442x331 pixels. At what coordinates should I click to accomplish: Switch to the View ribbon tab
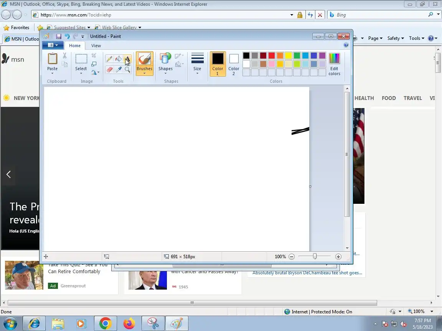click(x=96, y=46)
